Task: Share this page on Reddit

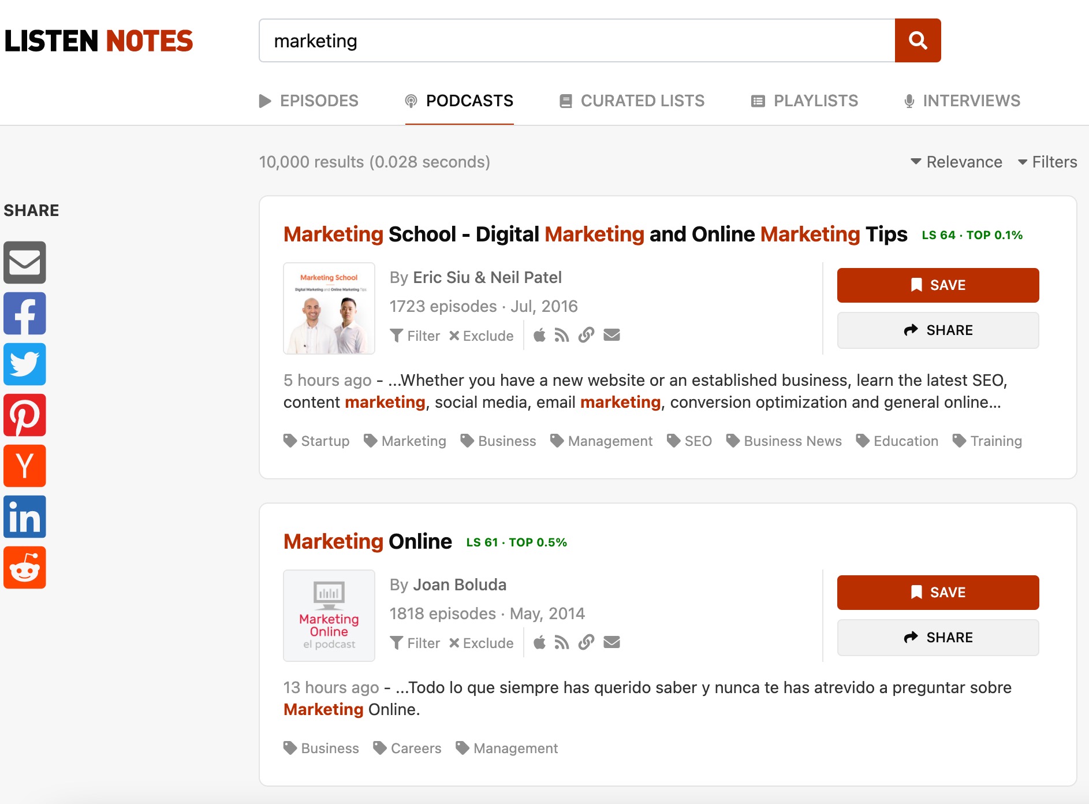Action: pyautogui.click(x=25, y=568)
